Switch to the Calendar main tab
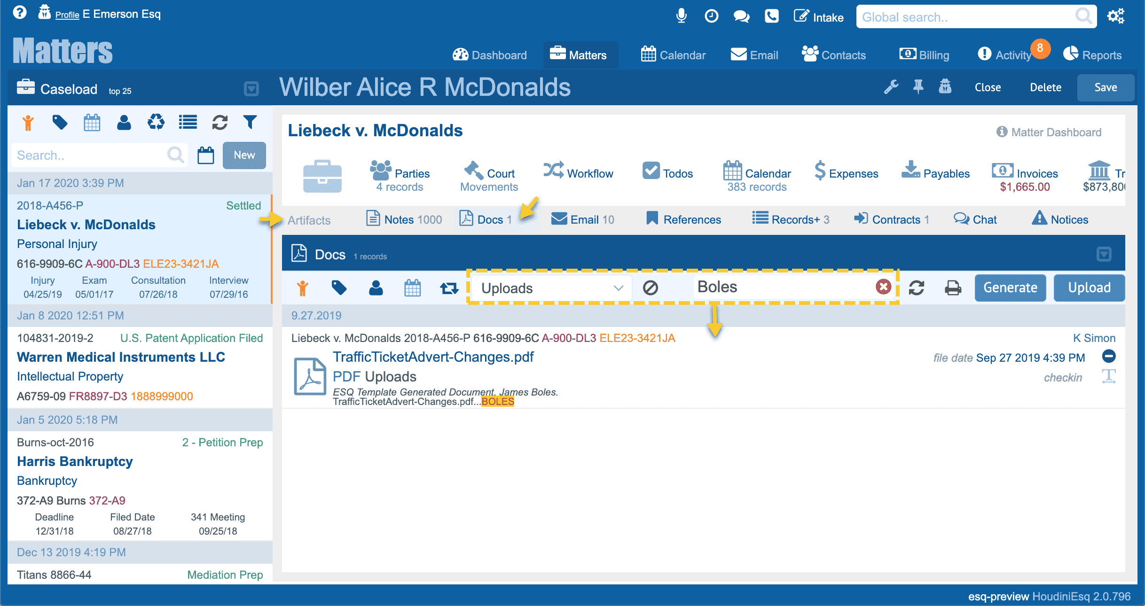 click(x=674, y=55)
